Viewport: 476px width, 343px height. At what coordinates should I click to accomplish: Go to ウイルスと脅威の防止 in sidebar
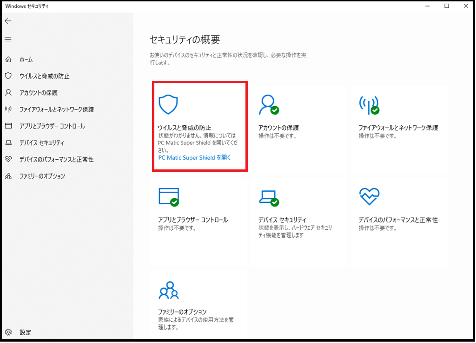pos(44,76)
